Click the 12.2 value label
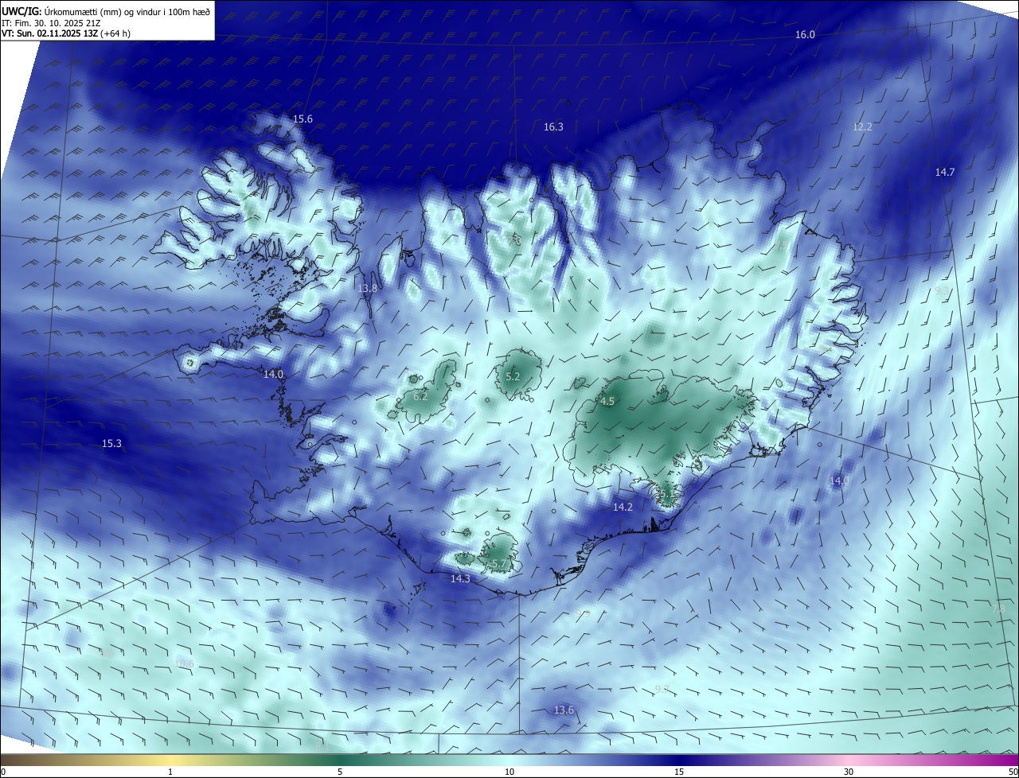The width and height of the screenshot is (1019, 778). pos(862,126)
